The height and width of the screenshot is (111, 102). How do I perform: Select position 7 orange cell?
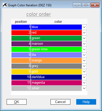[x=21, y=60]
